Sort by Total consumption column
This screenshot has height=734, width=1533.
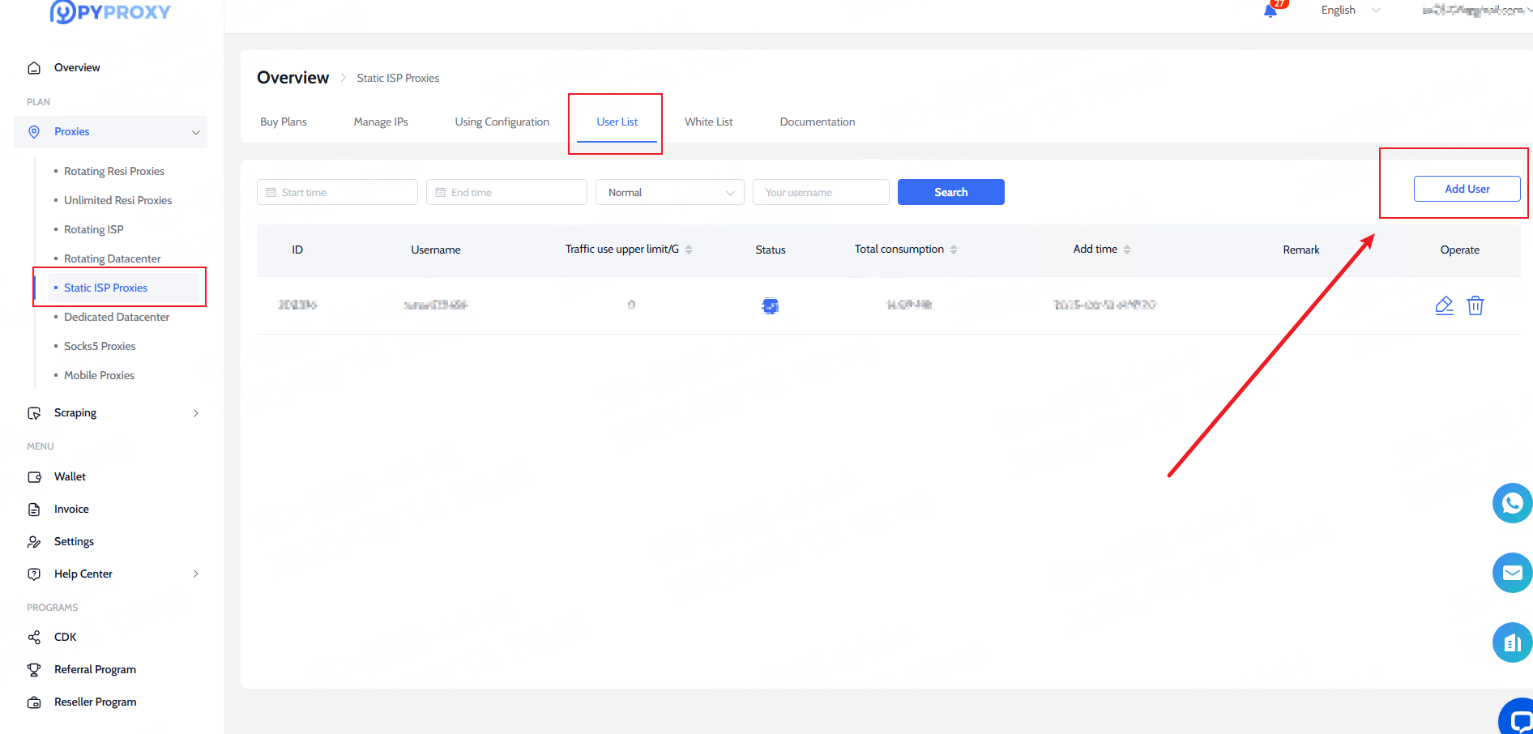pos(954,250)
